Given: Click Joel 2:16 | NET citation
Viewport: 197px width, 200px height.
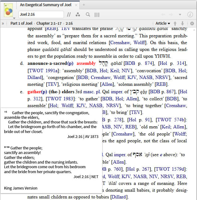Looking at the screenshot, I should click(86, 177).
